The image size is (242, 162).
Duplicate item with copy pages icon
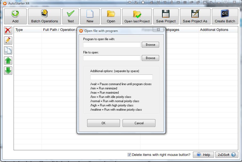(8, 51)
